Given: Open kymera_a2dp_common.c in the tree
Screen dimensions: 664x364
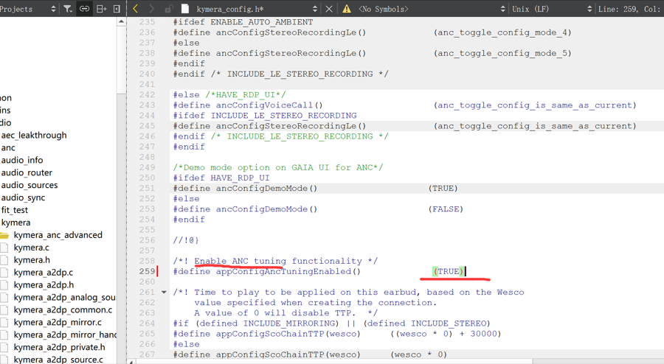Looking at the screenshot, I should pyautogui.click(x=63, y=310).
